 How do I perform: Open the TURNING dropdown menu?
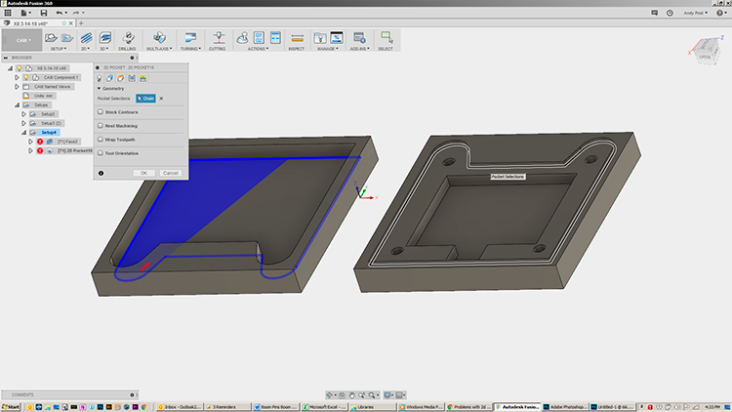pyautogui.click(x=190, y=49)
